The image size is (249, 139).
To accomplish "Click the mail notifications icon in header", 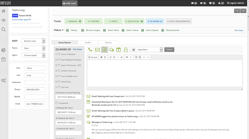I will (x=193, y=3).
